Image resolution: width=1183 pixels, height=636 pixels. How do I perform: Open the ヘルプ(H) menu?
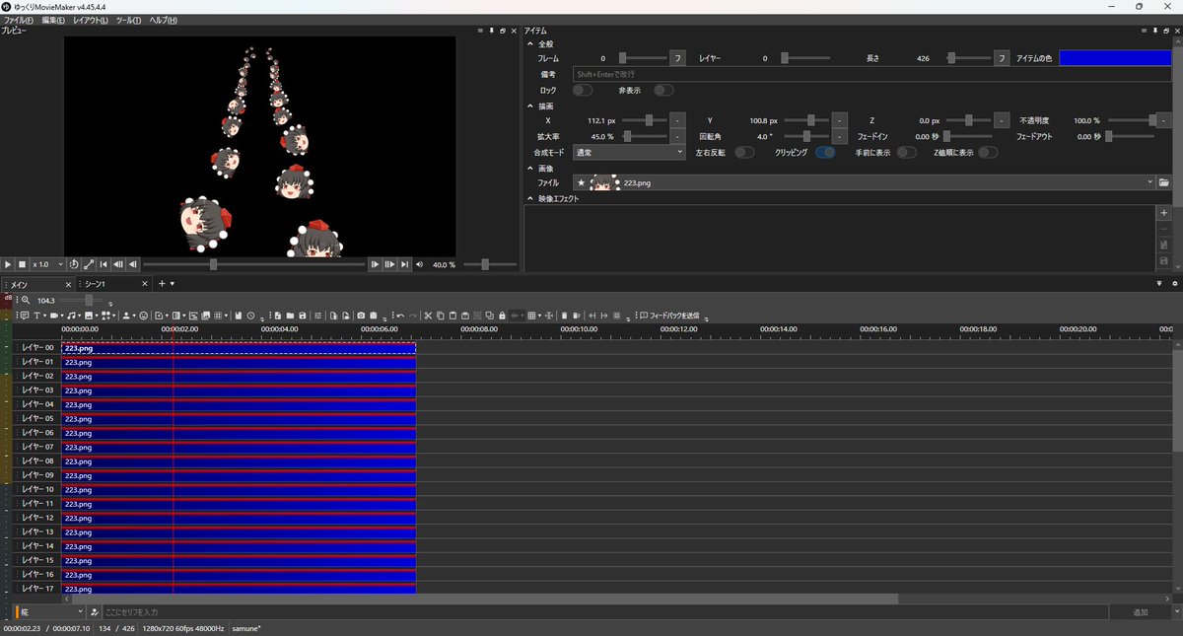[x=163, y=20]
